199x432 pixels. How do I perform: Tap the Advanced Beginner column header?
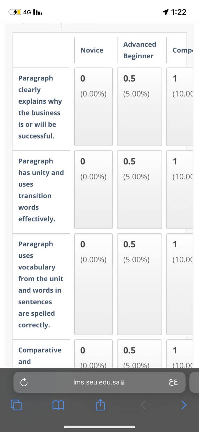pos(139,50)
